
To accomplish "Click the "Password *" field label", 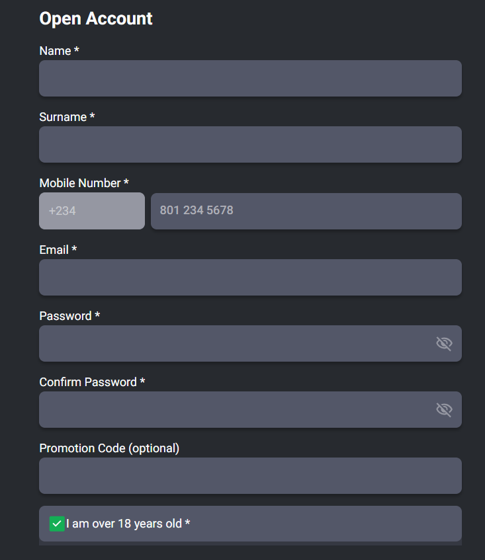I will (69, 316).
